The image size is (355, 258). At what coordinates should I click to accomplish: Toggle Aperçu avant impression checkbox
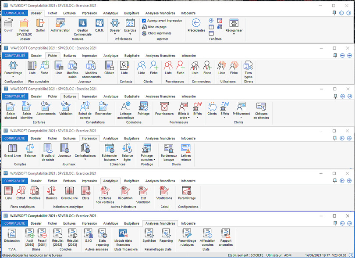[x=144, y=21]
